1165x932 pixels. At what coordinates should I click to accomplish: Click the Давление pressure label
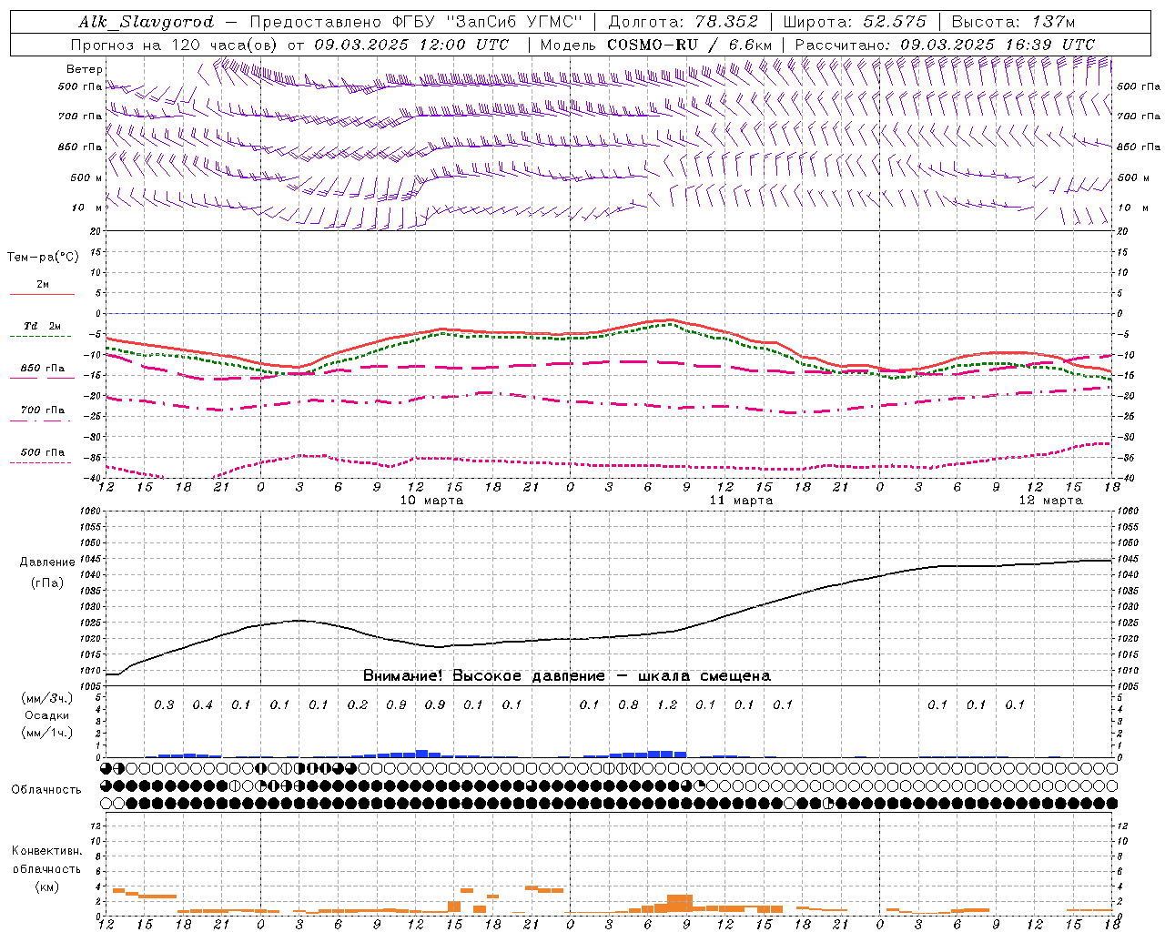pos(47,562)
